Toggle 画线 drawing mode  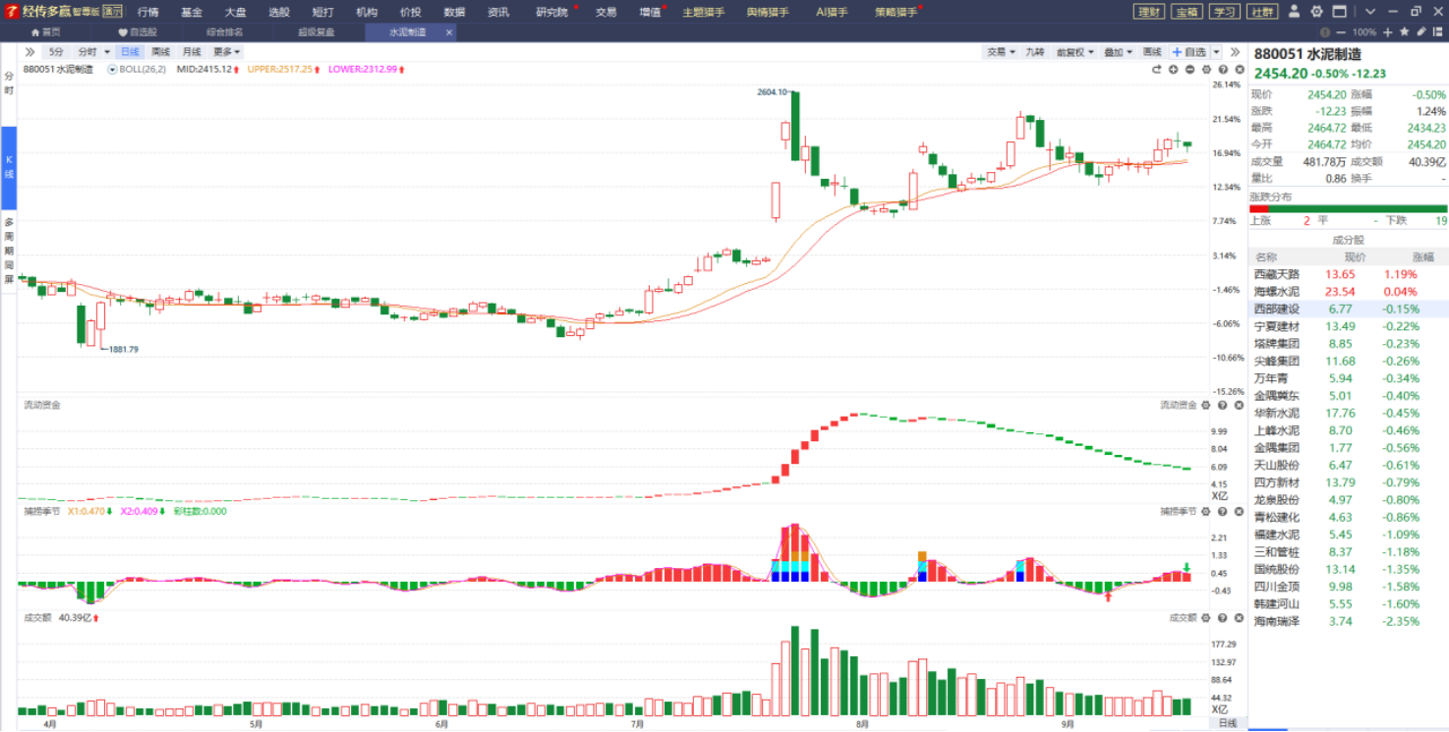point(1152,52)
